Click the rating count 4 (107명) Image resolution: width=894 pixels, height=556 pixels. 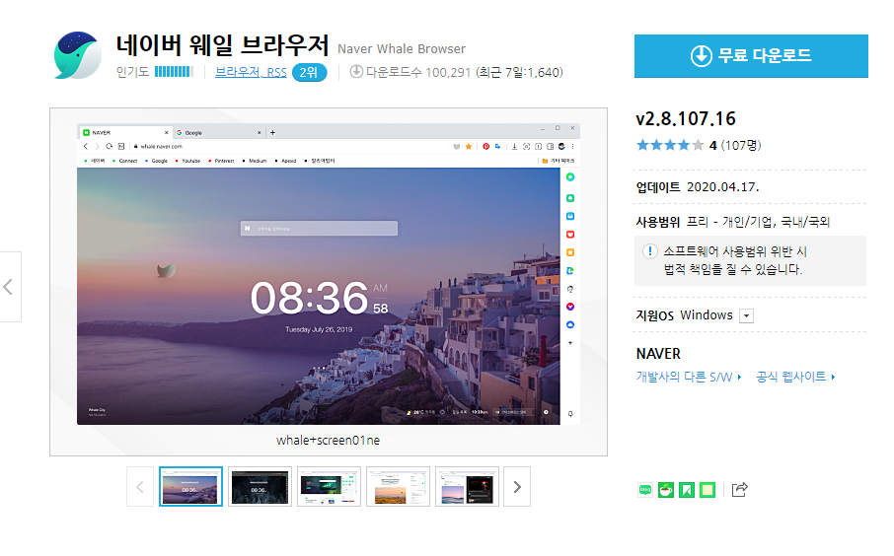(x=735, y=145)
